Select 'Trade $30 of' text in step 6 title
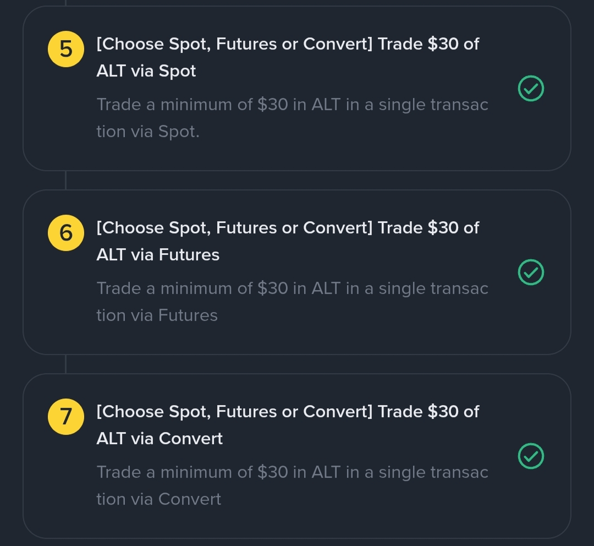Image resolution: width=594 pixels, height=546 pixels. coord(428,228)
